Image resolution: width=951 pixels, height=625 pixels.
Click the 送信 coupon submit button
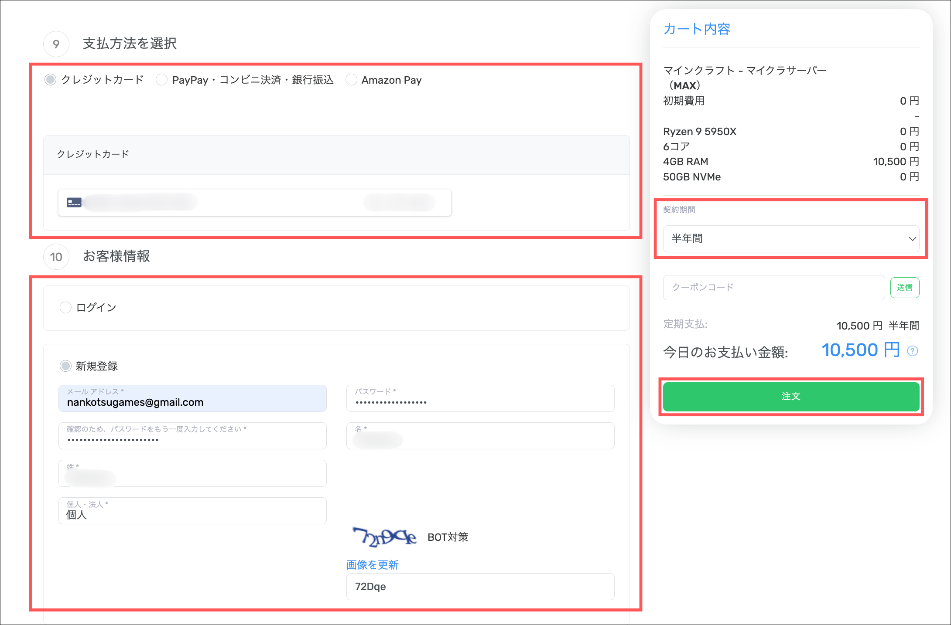[x=904, y=288]
